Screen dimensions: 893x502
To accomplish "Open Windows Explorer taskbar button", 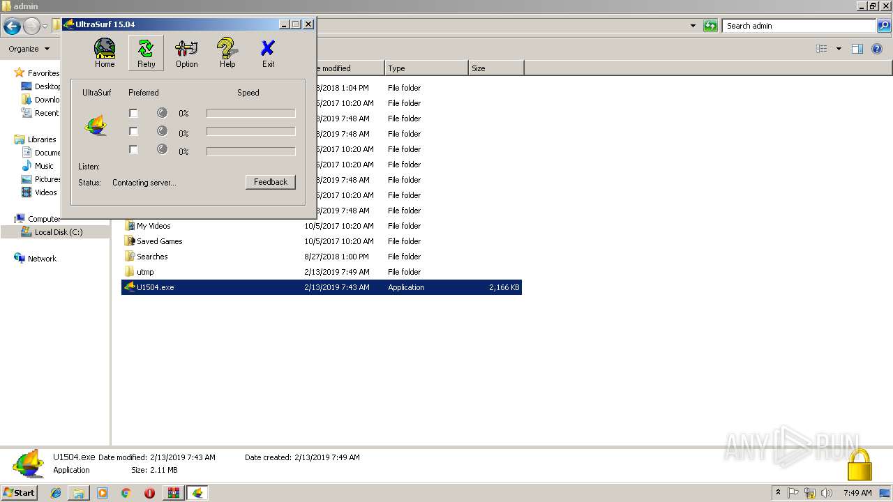I will coord(79,493).
